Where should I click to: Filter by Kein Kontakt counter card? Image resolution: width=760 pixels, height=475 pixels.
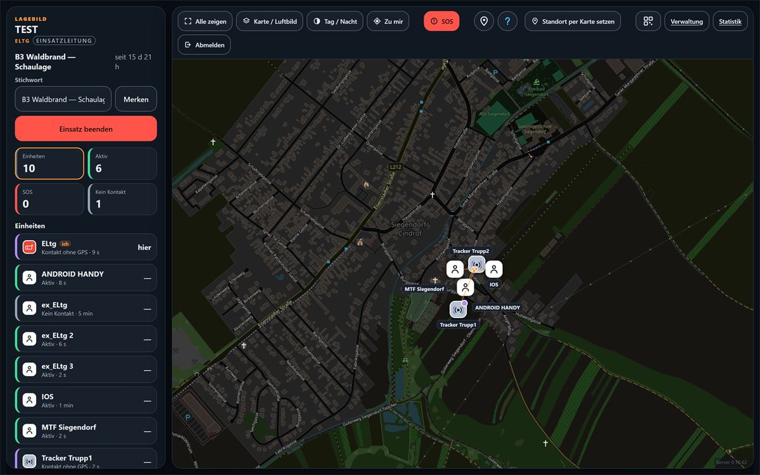point(122,199)
